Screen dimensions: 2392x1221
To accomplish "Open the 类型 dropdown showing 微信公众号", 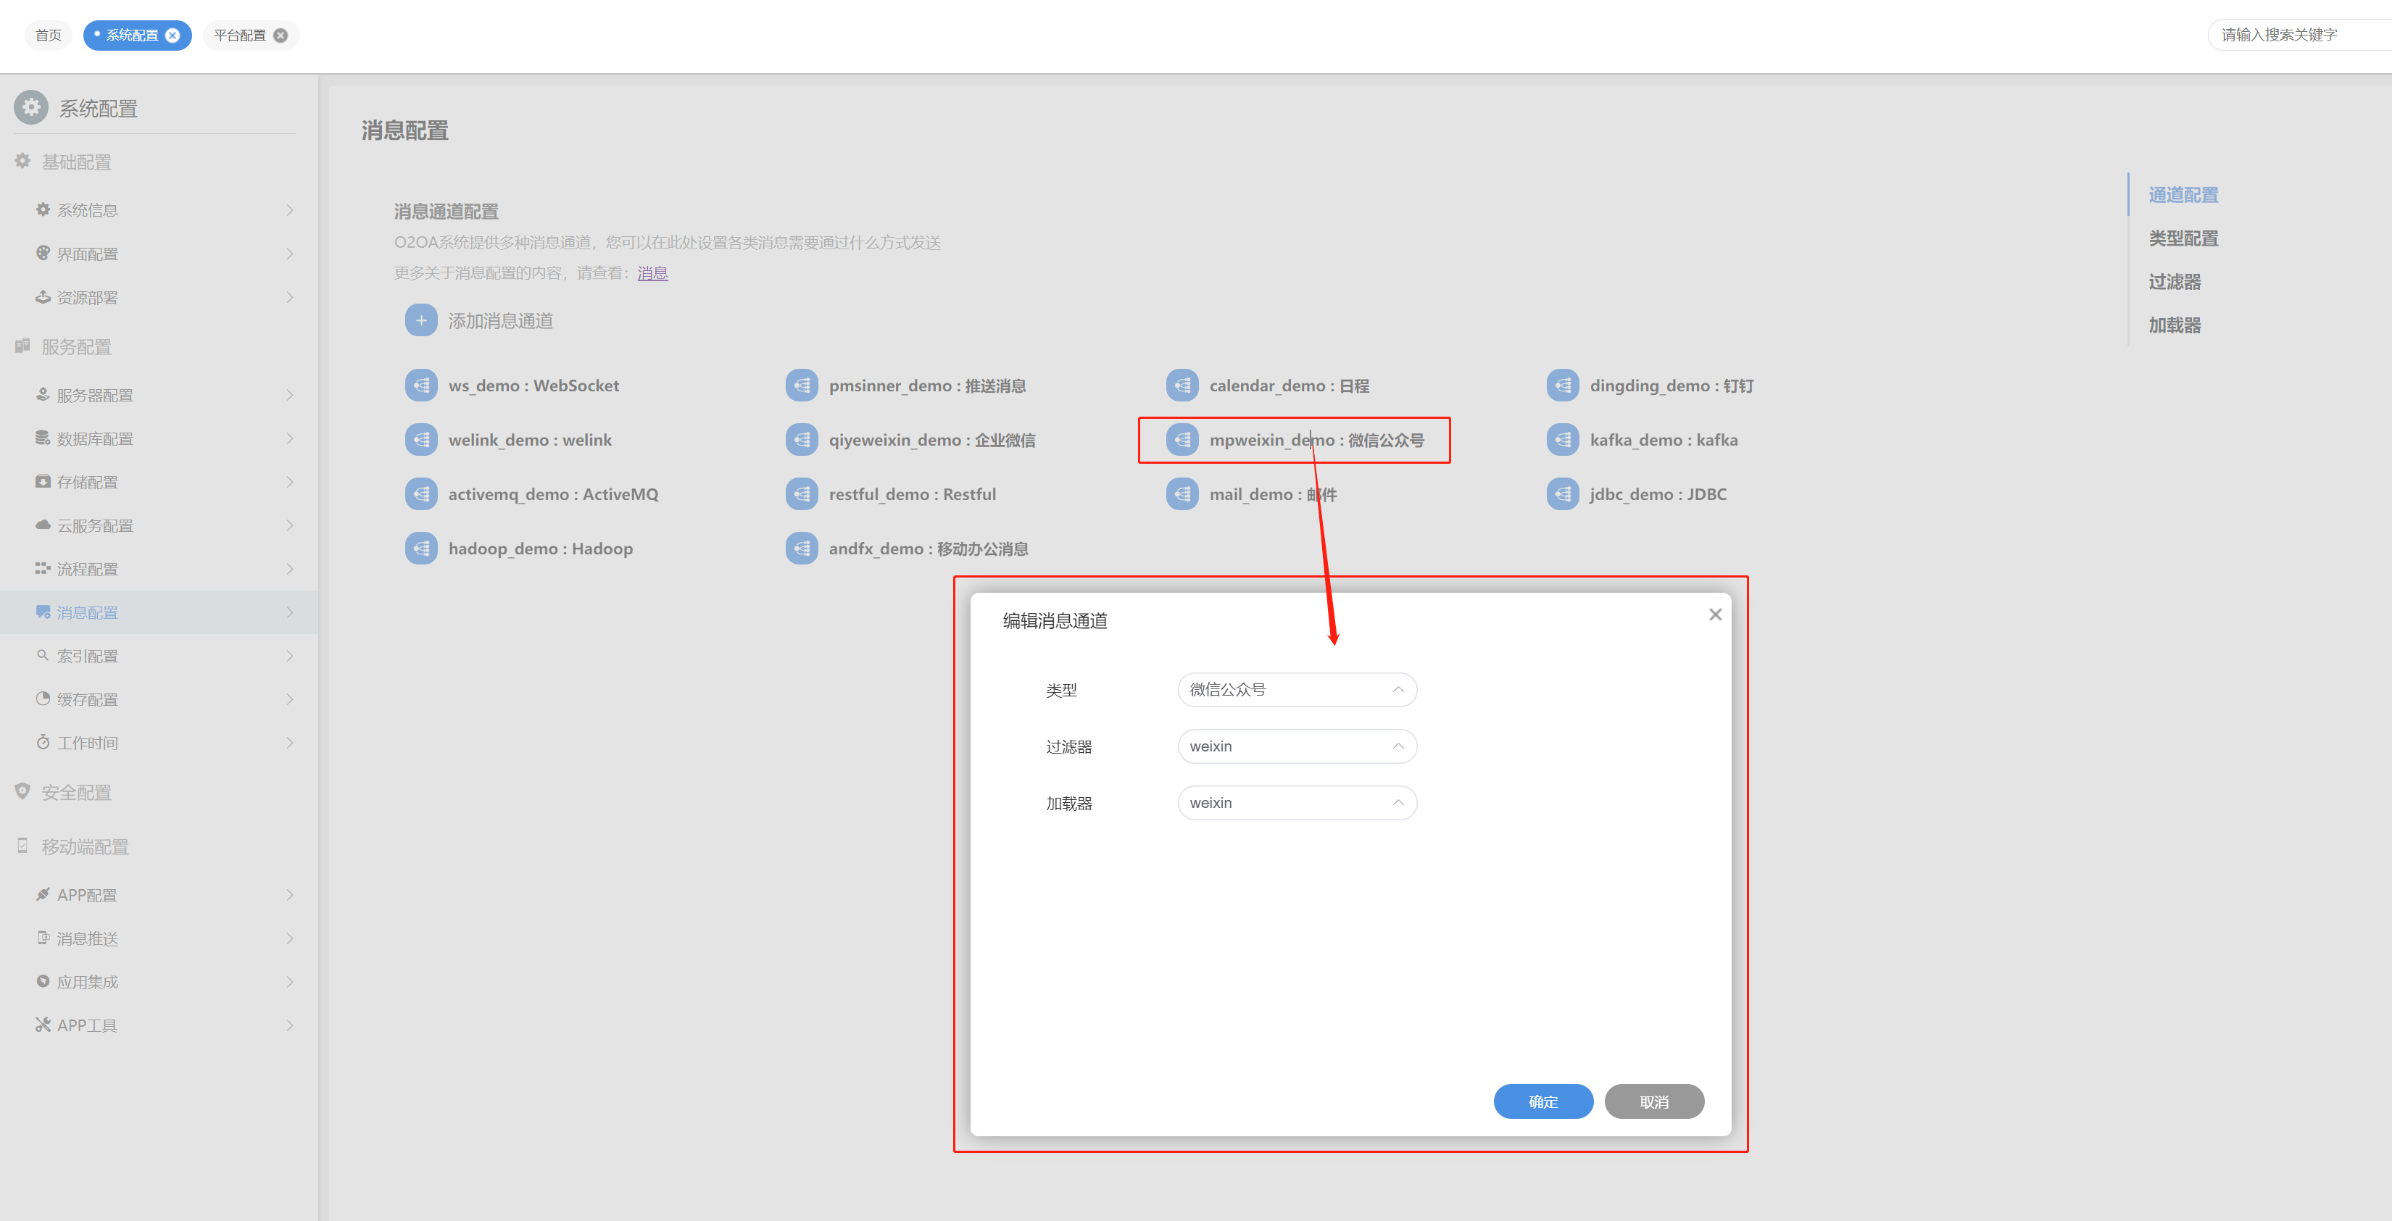I will point(1296,690).
